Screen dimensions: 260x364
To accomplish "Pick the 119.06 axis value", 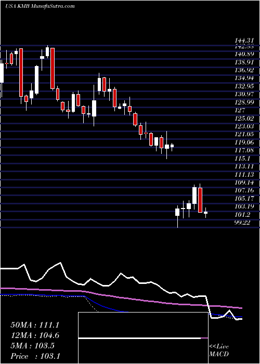I will [245, 142].
